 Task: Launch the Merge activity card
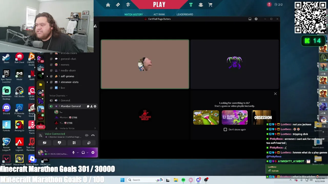tap(206, 118)
